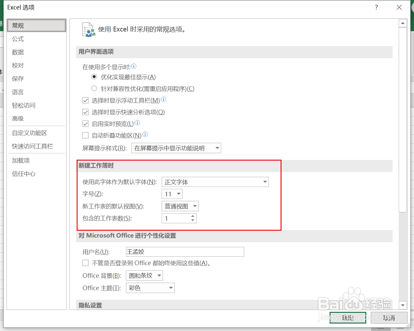Open the 字号 dropdown
This screenshot has height=331, width=414.
[178, 193]
